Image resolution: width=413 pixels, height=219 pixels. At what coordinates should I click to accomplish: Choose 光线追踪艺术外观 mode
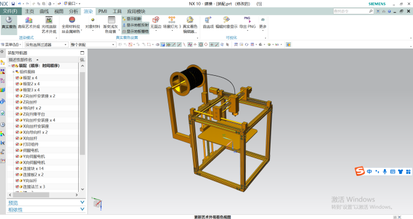point(49,25)
